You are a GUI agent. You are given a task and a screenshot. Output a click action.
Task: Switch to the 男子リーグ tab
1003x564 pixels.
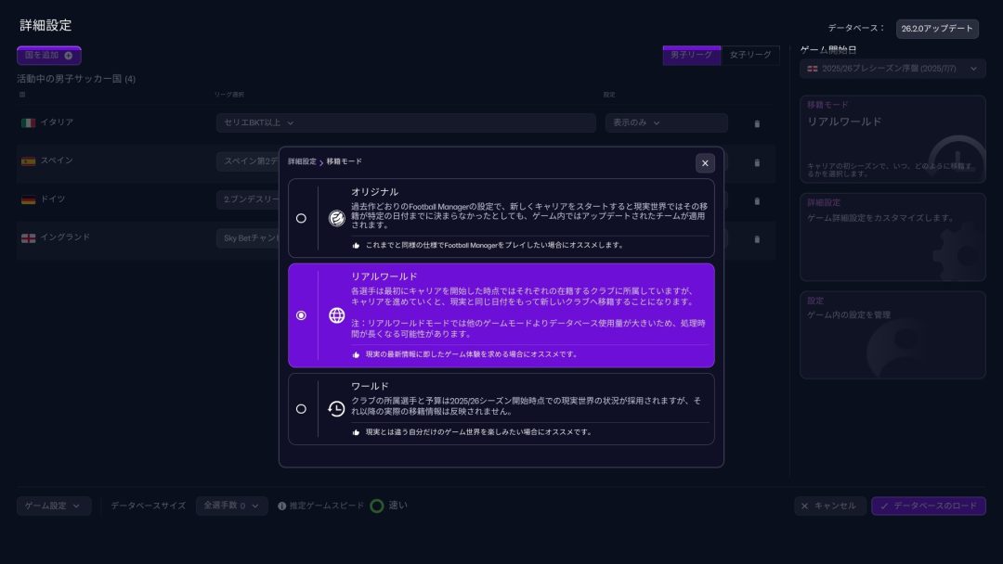692,56
